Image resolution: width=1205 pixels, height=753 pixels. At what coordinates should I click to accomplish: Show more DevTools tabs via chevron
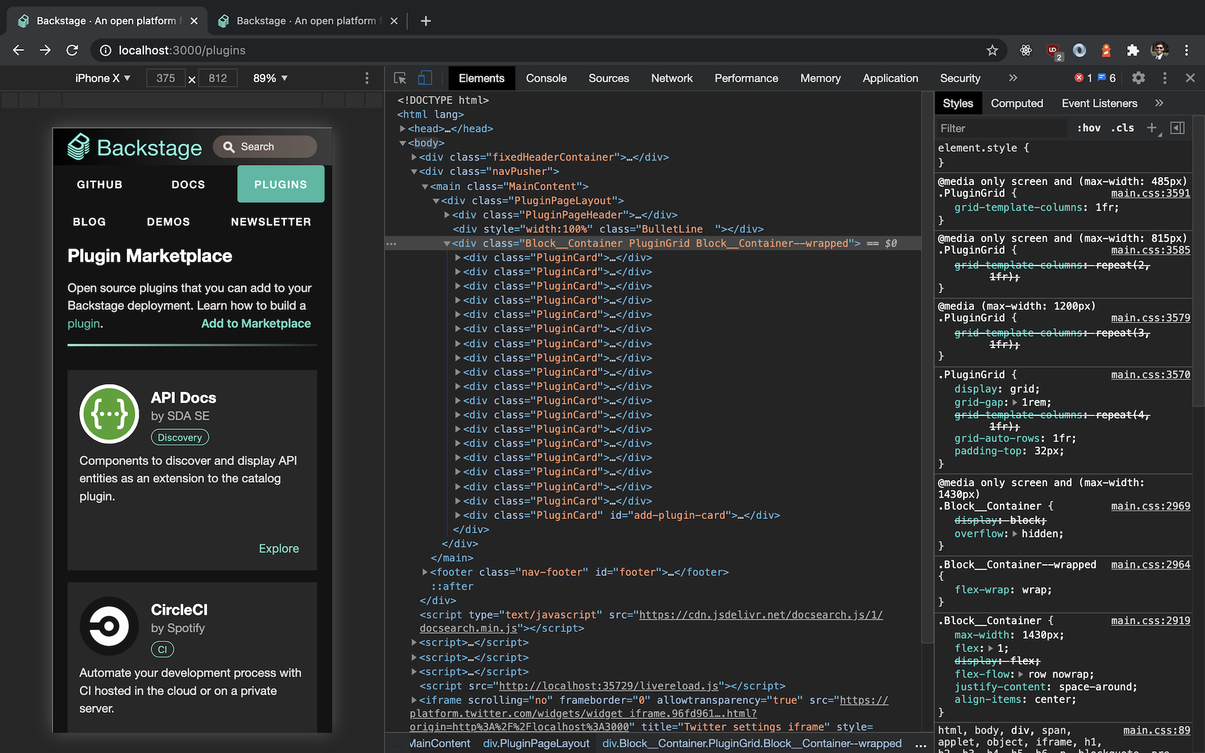[1013, 78]
